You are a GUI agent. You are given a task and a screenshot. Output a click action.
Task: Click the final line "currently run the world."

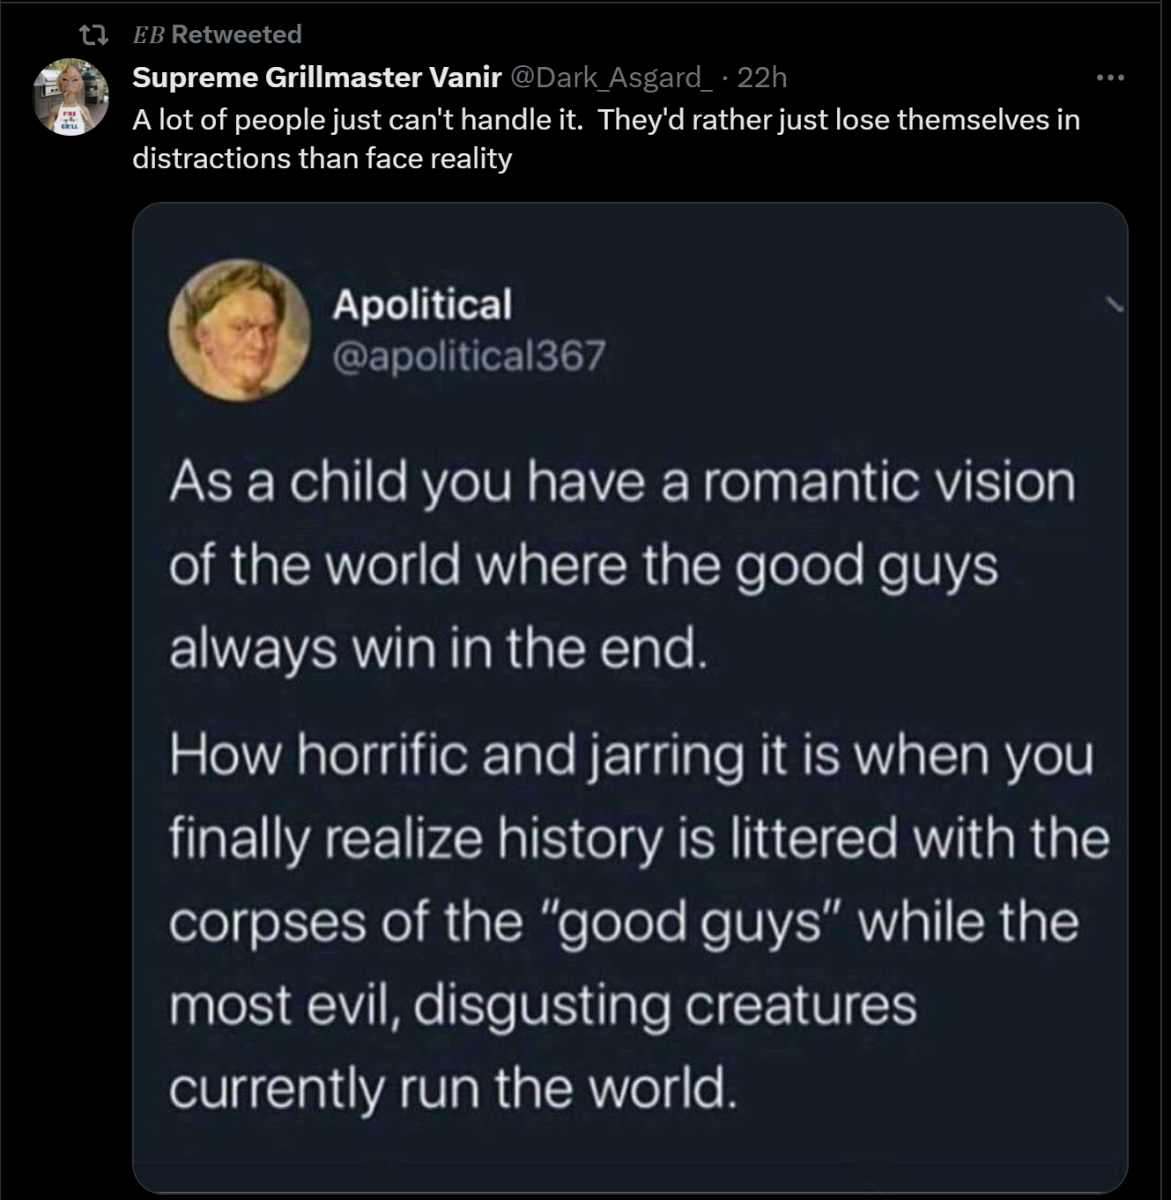point(452,1088)
